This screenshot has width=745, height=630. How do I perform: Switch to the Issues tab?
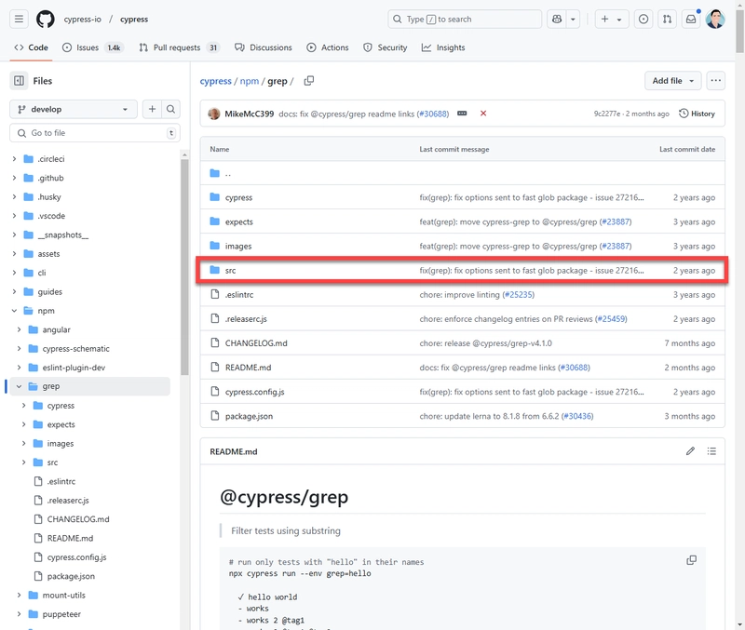point(93,47)
